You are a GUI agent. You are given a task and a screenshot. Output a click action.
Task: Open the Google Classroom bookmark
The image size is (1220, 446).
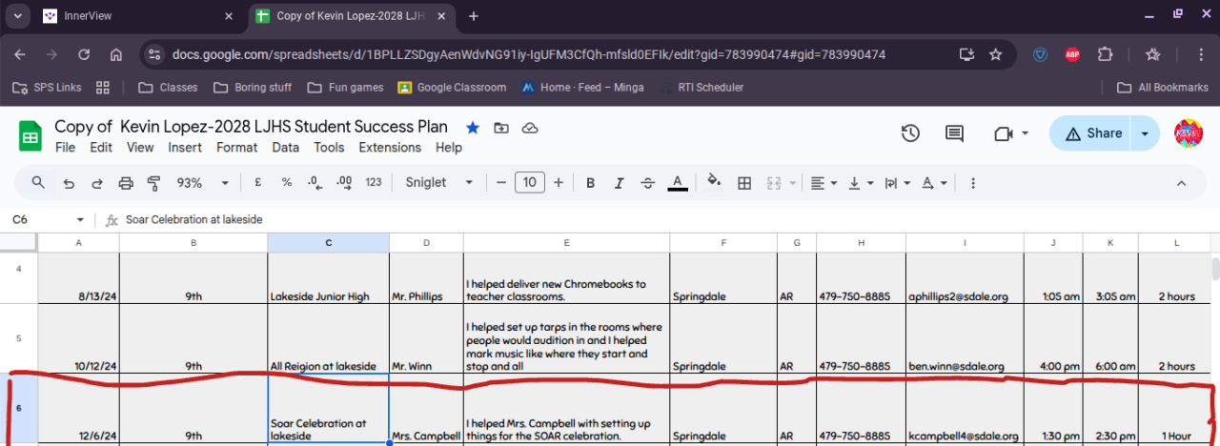pos(452,88)
